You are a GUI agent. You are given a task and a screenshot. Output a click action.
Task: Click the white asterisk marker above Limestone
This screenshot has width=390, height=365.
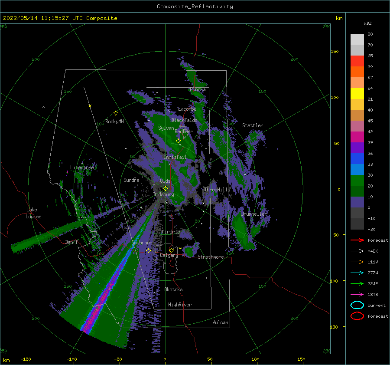82,164
